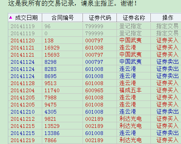The height and width of the screenshot is (144, 181).
Task: Click date 20141128 in the table
Action: pos(23,83)
